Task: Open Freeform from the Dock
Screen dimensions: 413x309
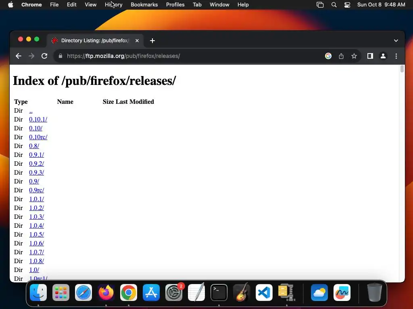Action: (x=342, y=293)
